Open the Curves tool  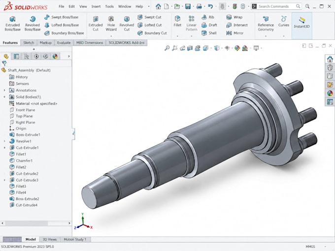click(x=283, y=21)
